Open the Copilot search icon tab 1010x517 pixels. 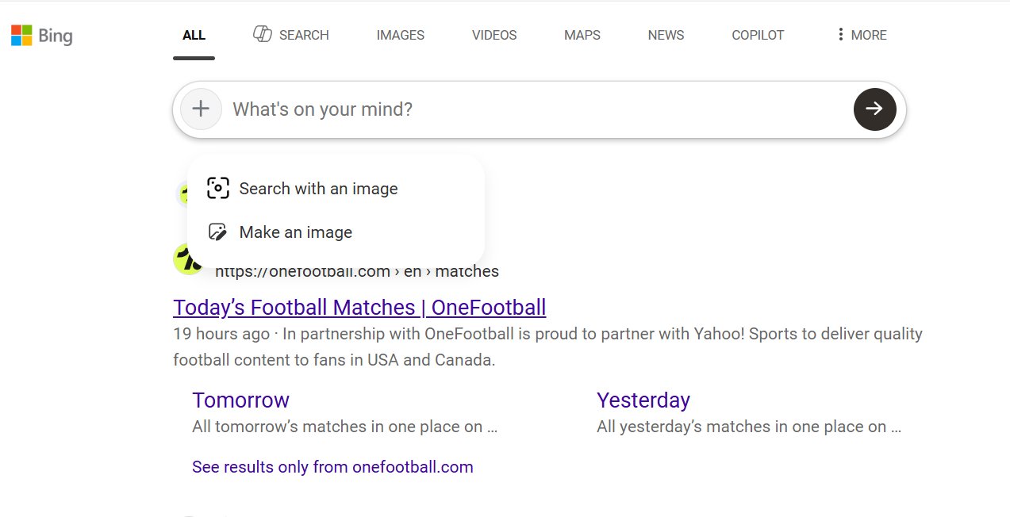tap(757, 35)
